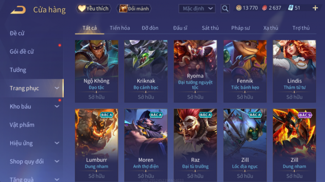Image resolution: width=325 pixels, height=182 pixels.
Task: Open the search magnifier icon
Action: [x=225, y=9]
